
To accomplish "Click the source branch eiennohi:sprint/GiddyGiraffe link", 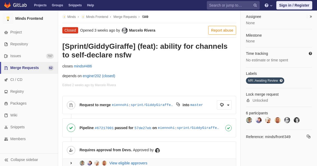I will point(142,105).
